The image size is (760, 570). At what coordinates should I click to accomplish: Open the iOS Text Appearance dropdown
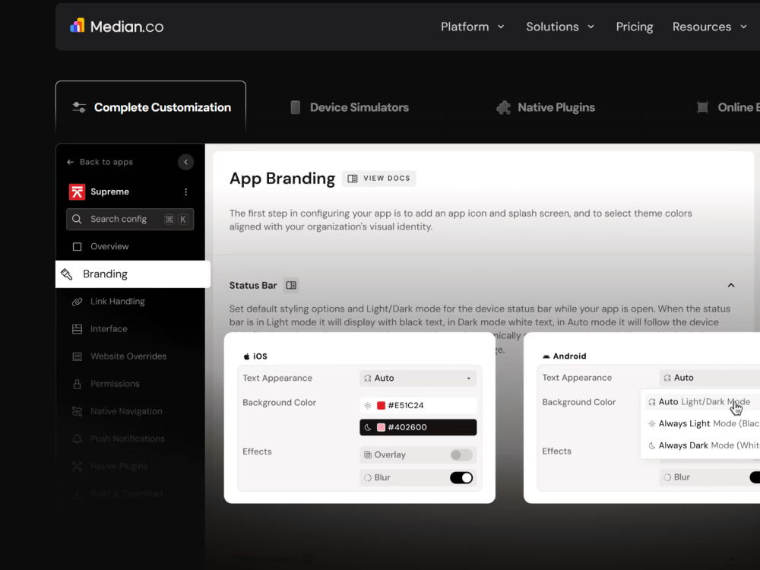pyautogui.click(x=418, y=378)
